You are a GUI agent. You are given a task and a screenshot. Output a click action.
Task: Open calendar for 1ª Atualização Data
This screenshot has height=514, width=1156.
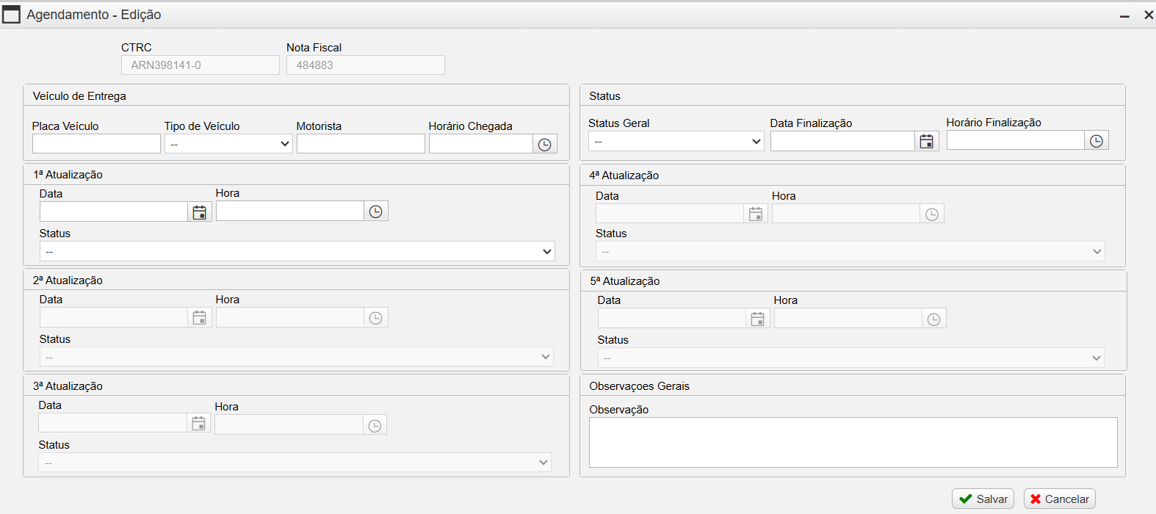click(199, 212)
